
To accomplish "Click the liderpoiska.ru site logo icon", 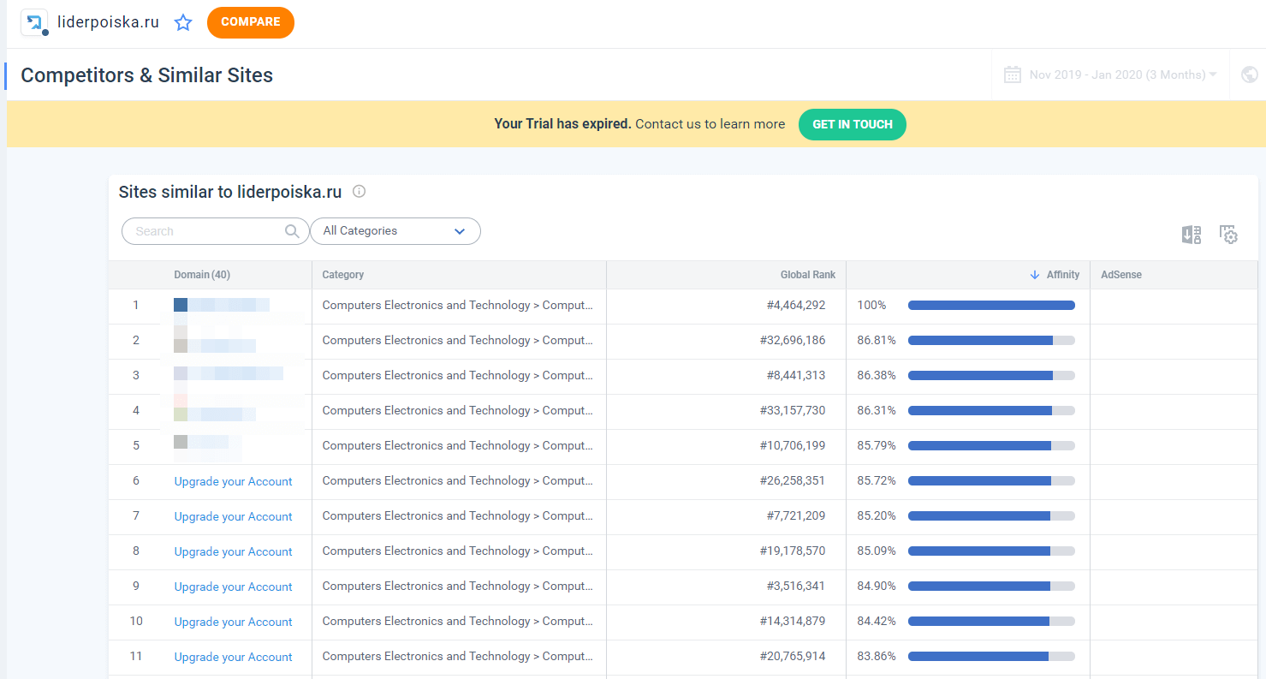I will point(34,22).
